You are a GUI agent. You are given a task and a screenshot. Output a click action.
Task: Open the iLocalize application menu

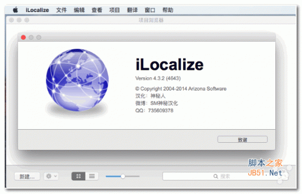point(37,10)
